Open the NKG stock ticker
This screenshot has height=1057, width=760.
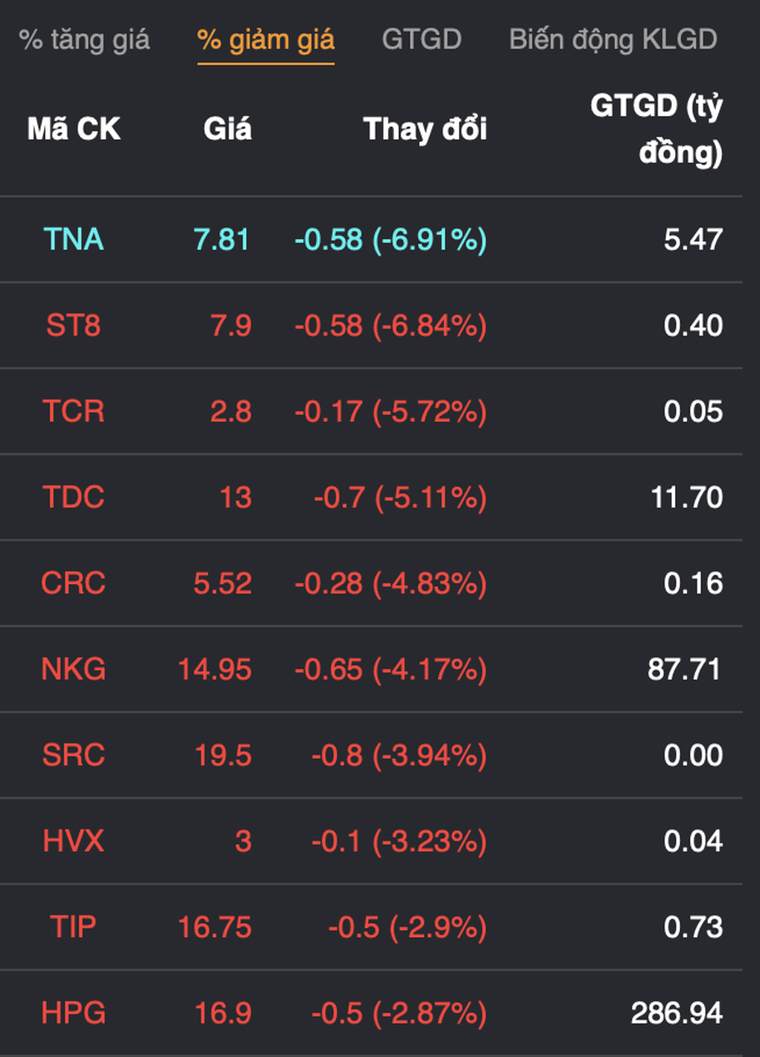coord(73,669)
